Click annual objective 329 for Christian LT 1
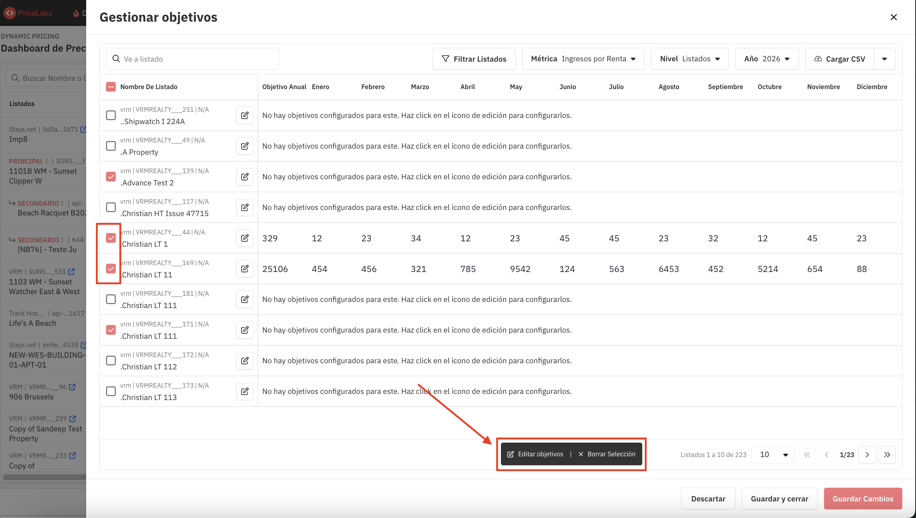Image resolution: width=916 pixels, height=518 pixels. point(270,238)
